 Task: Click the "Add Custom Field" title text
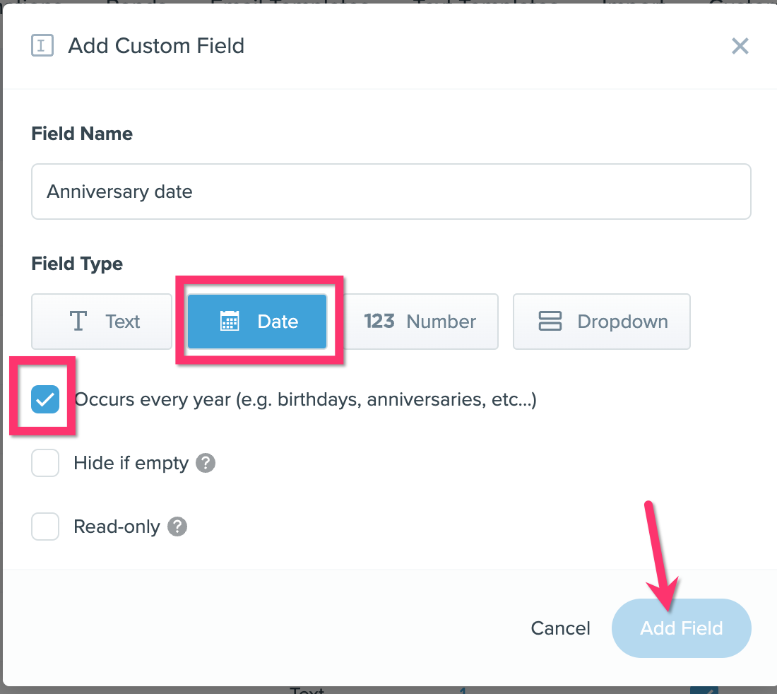click(156, 46)
